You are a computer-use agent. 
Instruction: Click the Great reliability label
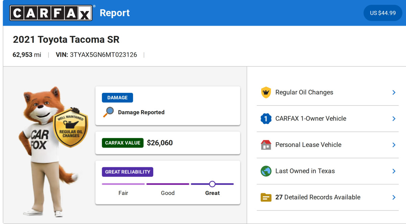click(212, 193)
